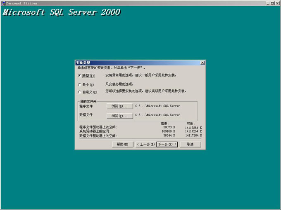Image resolution: width=281 pixels, height=210 pixels.
Task: Click the program files path C:\...\Microsoft SQL Server
Action: [157, 106]
